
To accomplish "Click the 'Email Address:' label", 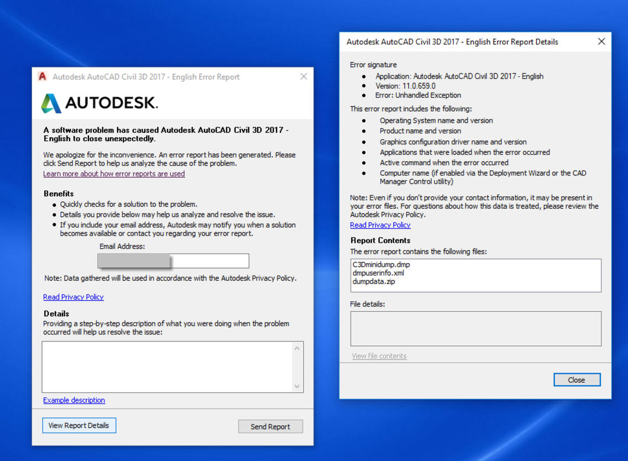I will coord(122,247).
